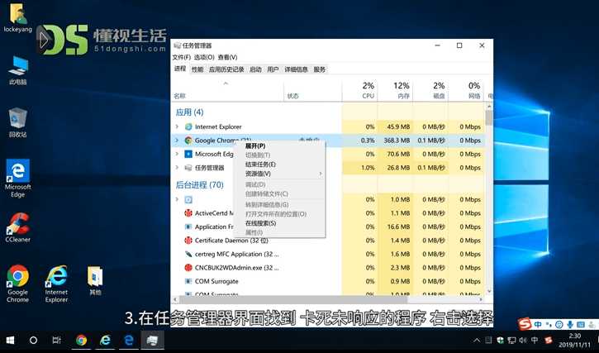This screenshot has height=353, width=599.
Task: Open 资源值(V) submenu in context menu
Action: pos(279,174)
